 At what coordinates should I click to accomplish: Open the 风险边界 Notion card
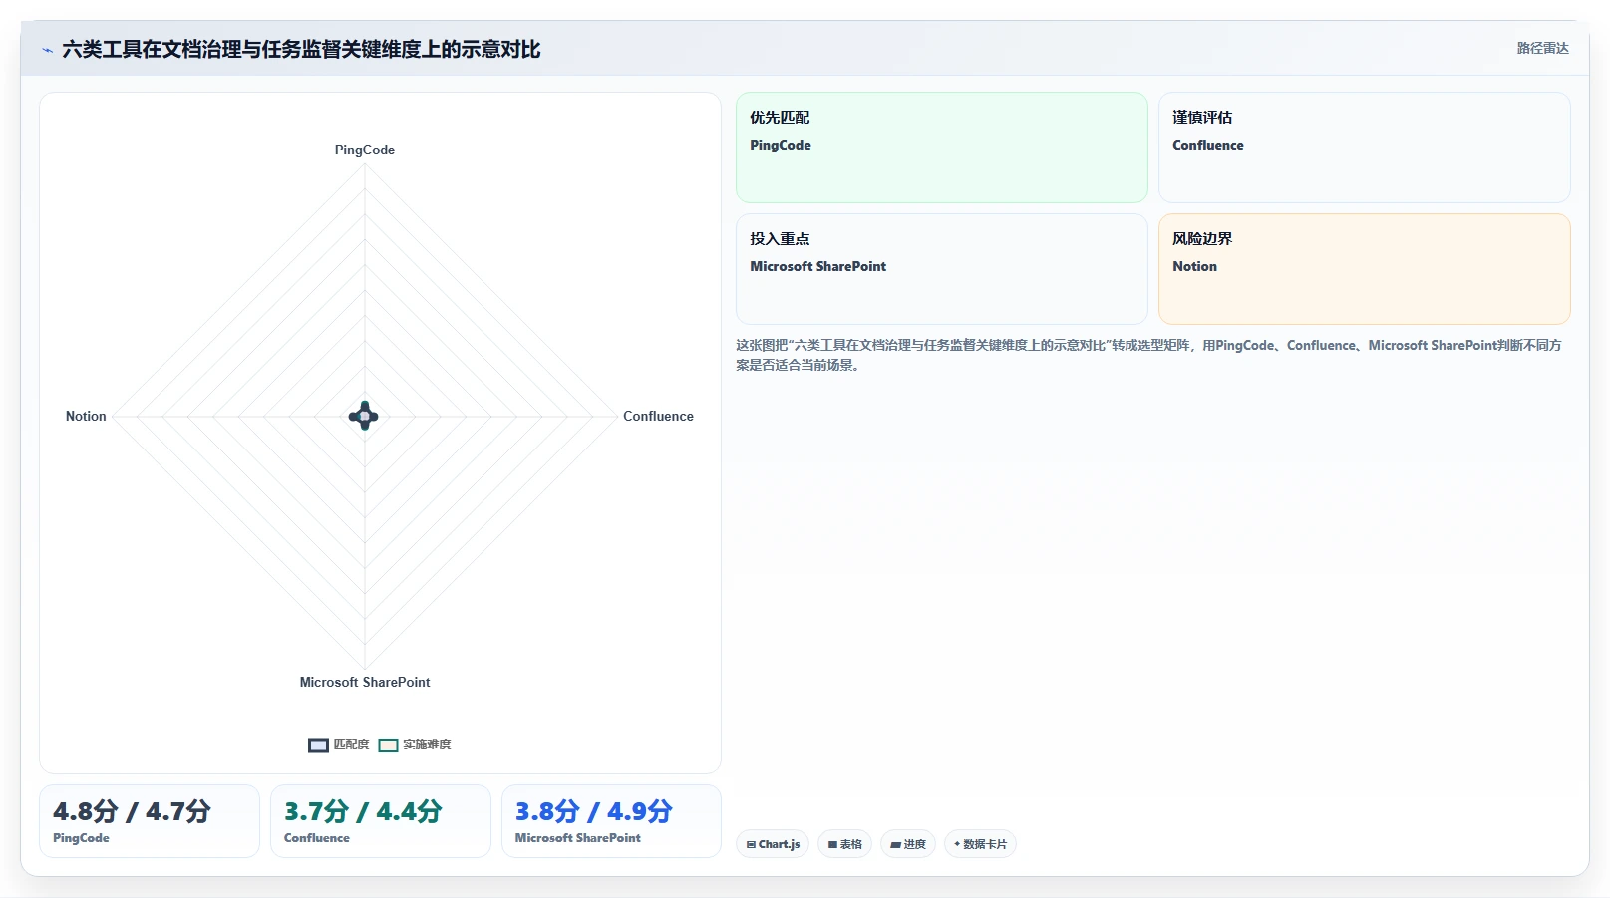1364,269
